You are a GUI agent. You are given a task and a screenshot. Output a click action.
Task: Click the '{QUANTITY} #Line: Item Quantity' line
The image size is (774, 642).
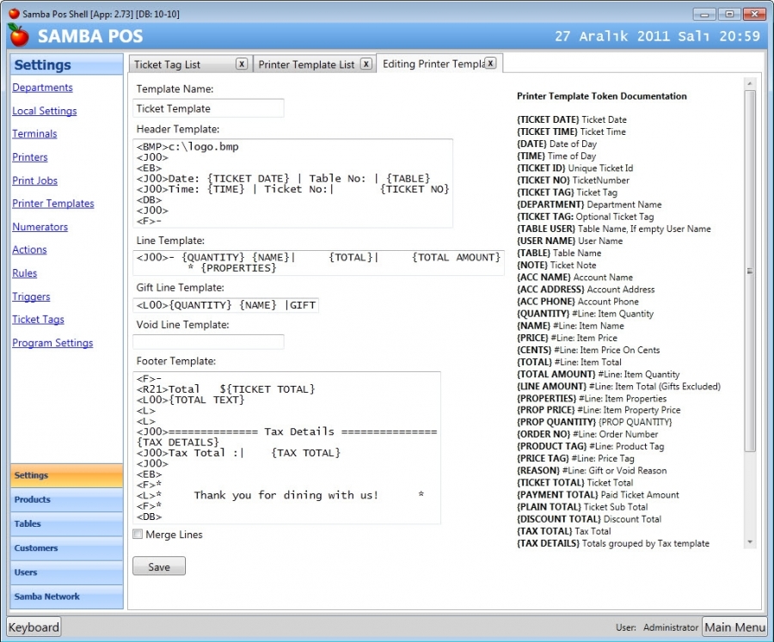pos(585,314)
